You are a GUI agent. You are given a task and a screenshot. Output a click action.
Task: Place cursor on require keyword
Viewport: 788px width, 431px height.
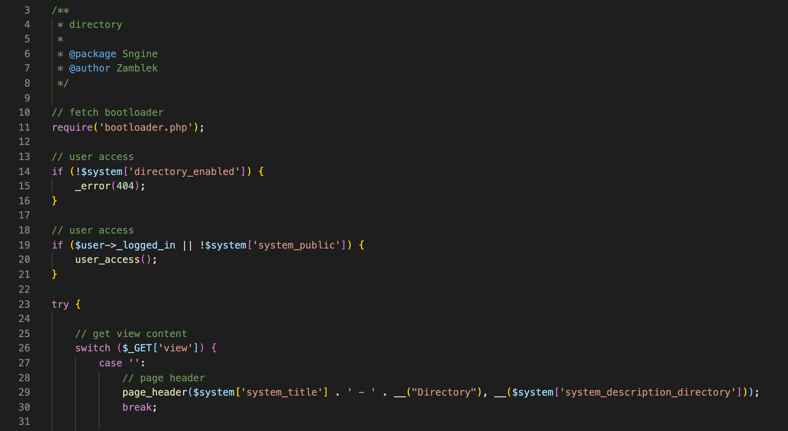[72, 127]
